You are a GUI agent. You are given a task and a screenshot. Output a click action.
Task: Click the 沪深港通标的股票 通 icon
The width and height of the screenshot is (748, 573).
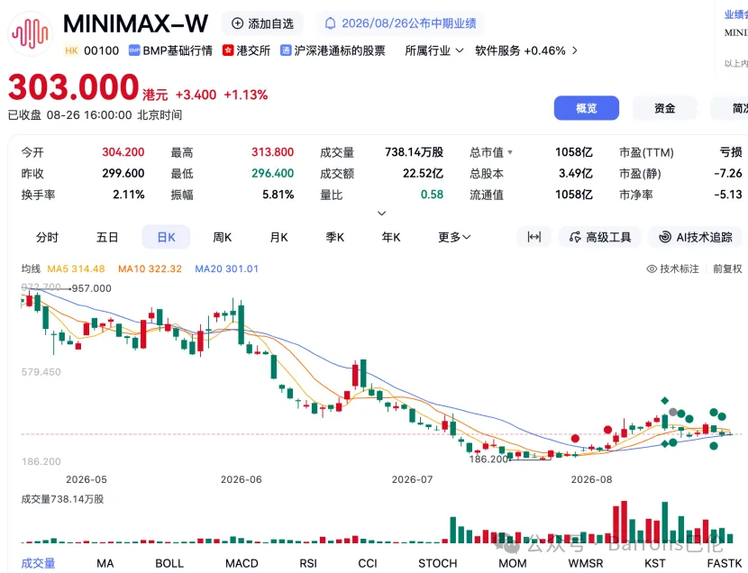pos(286,50)
